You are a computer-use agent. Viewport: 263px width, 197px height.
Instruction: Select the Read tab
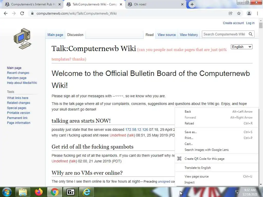[149, 35]
